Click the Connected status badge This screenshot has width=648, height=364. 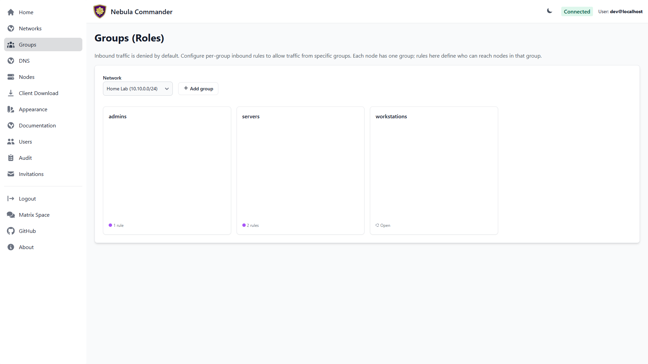(x=577, y=11)
